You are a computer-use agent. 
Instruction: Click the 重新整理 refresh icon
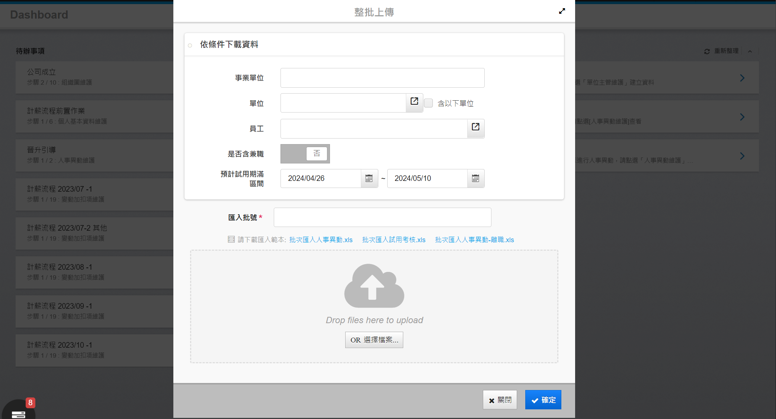pos(707,51)
